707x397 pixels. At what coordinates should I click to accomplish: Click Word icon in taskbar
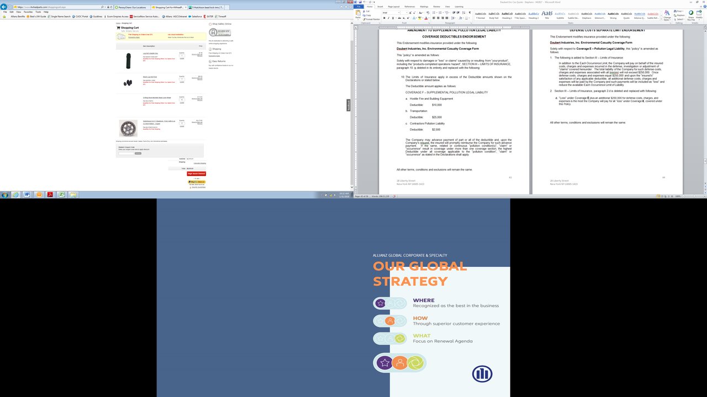[27, 195]
